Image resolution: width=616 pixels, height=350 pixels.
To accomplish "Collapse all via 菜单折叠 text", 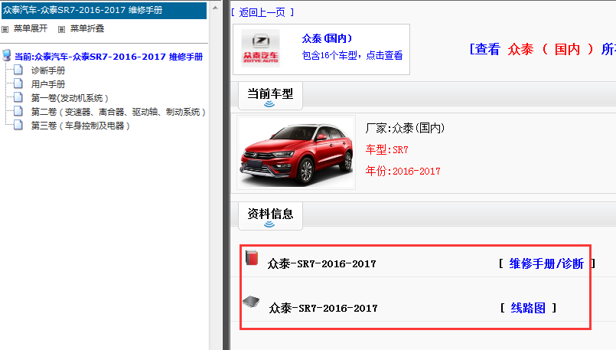I will (87, 28).
